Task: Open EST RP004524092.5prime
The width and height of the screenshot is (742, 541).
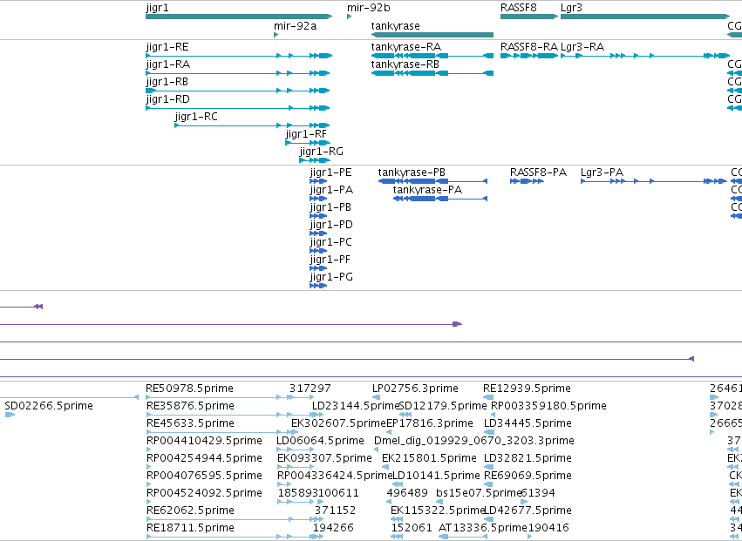Action: pyautogui.click(x=204, y=494)
